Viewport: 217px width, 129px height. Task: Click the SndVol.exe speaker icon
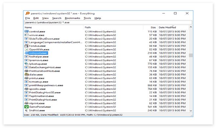click(x=26, y=110)
